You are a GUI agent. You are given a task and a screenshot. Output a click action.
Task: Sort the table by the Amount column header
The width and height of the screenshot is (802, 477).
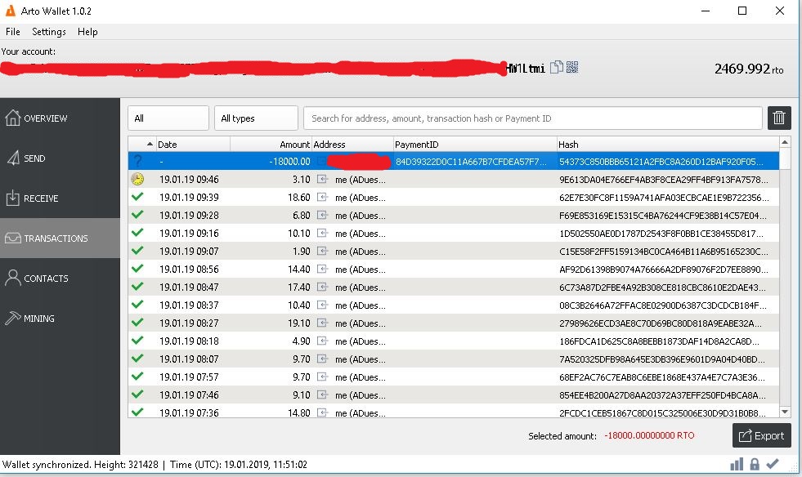tap(271, 145)
